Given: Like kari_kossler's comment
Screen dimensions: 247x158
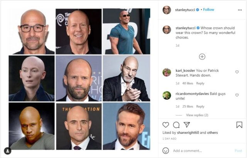Looking at the screenshot, I should (x=237, y=72).
